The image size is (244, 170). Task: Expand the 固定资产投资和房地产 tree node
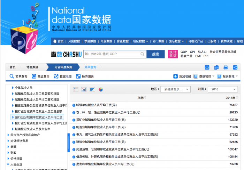pos(8,135)
